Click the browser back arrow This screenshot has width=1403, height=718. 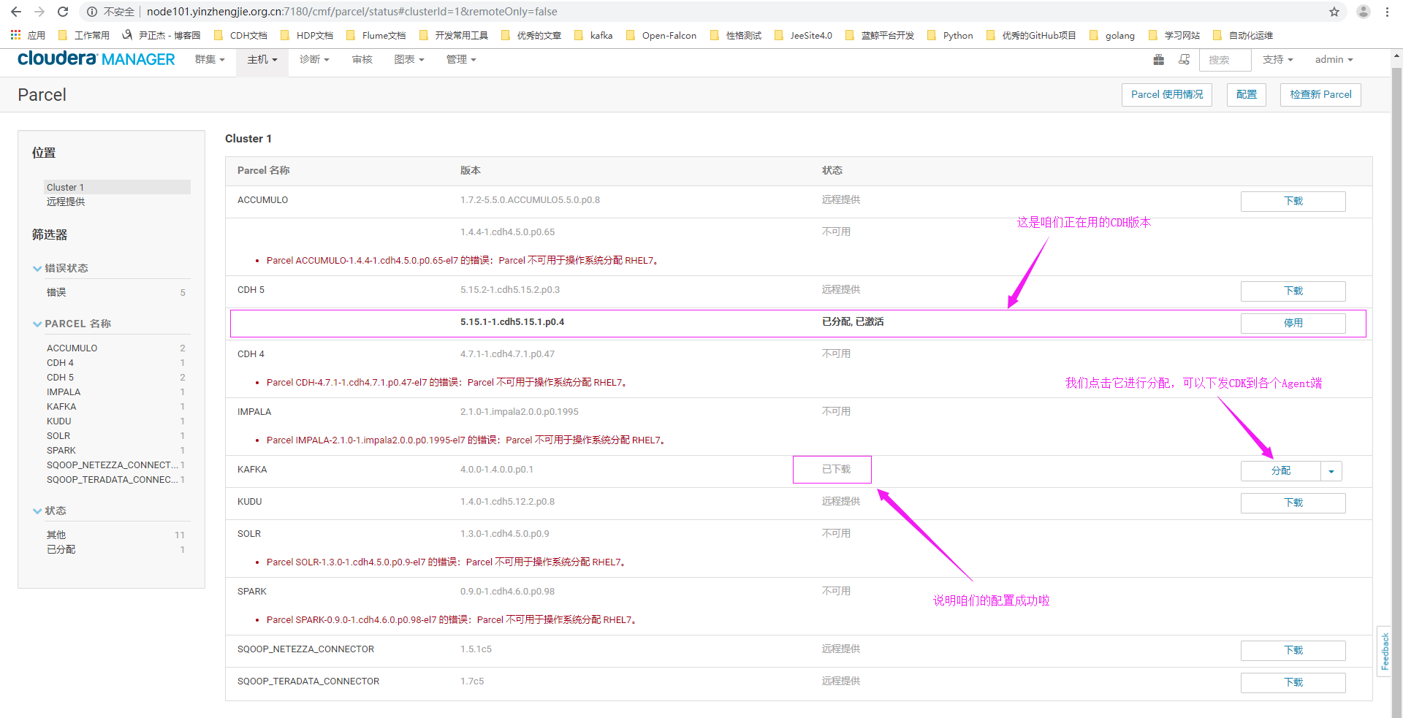(15, 11)
